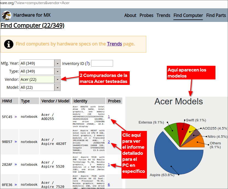Click the Probes column header
The image size is (228, 189).
[x=114, y=101]
